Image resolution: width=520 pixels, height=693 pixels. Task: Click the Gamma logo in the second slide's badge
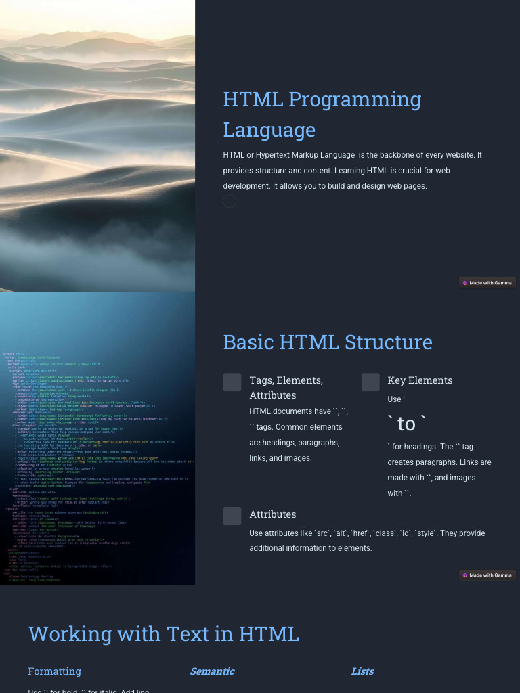(465, 575)
